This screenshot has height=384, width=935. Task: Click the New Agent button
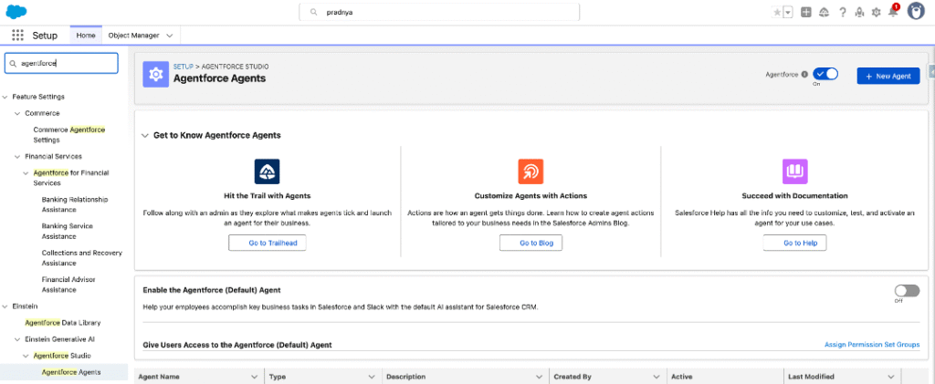click(888, 76)
